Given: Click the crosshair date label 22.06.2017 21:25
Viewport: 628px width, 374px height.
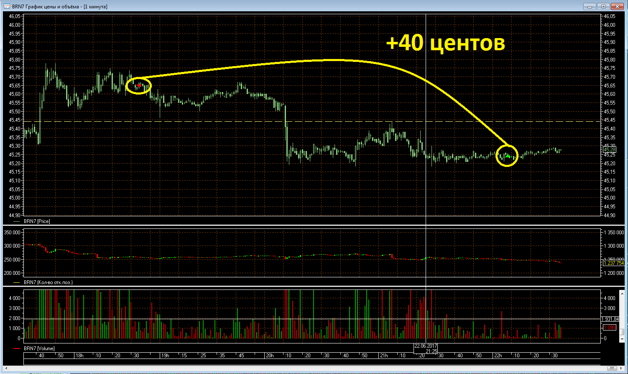Looking at the screenshot, I should tap(426, 348).
